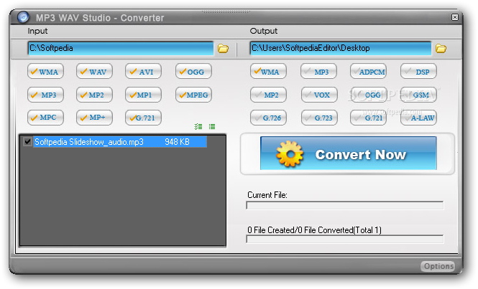Toggle the input AVI format filter
This screenshot has height=289, width=478.
143,72
